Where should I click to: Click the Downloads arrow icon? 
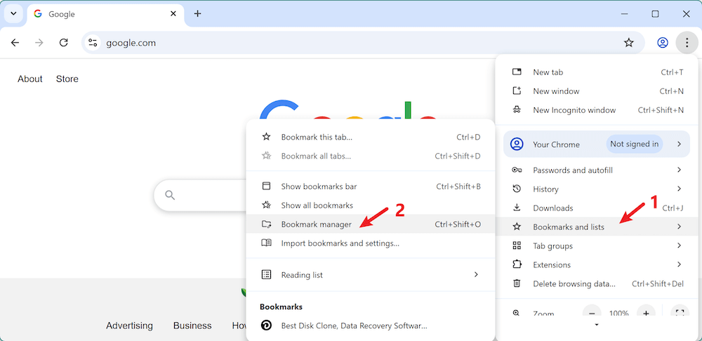[517, 208]
